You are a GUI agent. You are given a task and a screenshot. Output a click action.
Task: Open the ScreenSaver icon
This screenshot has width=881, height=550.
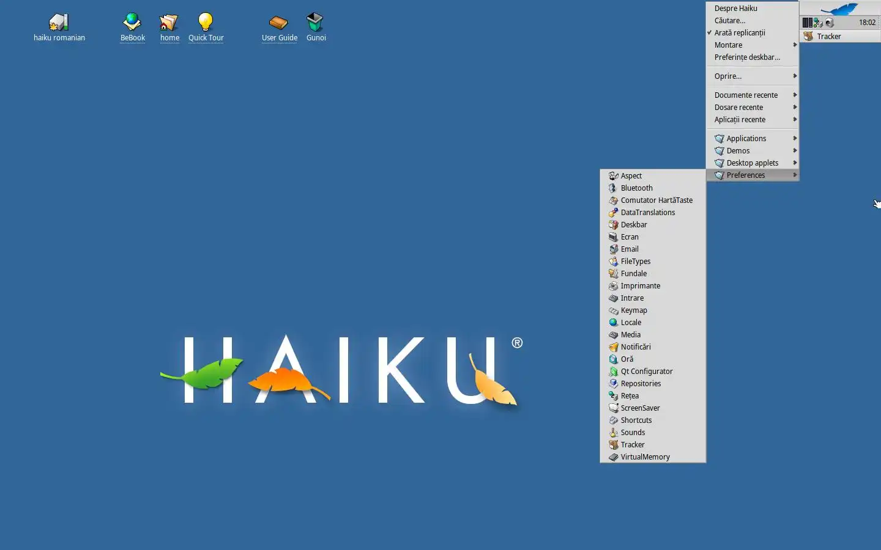pyautogui.click(x=613, y=408)
